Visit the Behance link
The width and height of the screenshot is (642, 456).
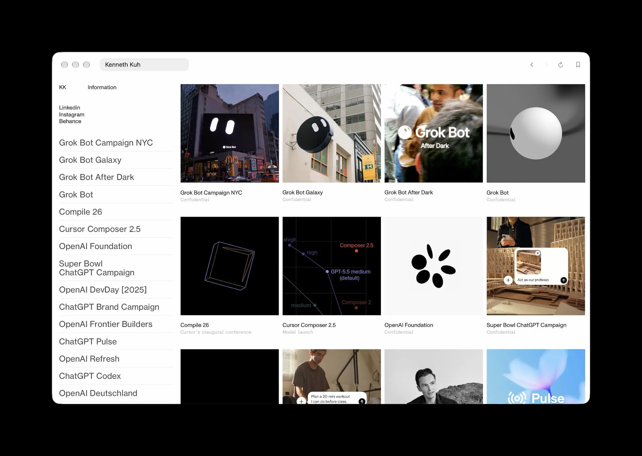click(70, 121)
